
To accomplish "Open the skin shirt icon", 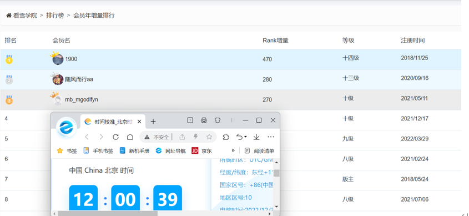I will pyautogui.click(x=218, y=120).
